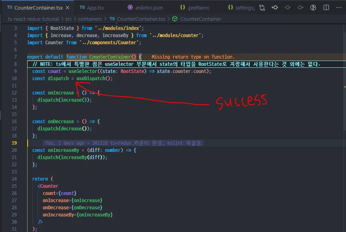
Task: Open the .prettierrc tab
Action: coord(195,8)
